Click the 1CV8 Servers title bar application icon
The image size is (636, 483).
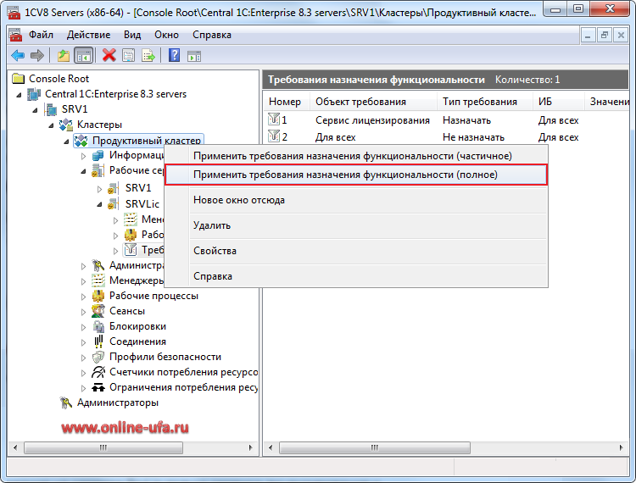(14, 13)
